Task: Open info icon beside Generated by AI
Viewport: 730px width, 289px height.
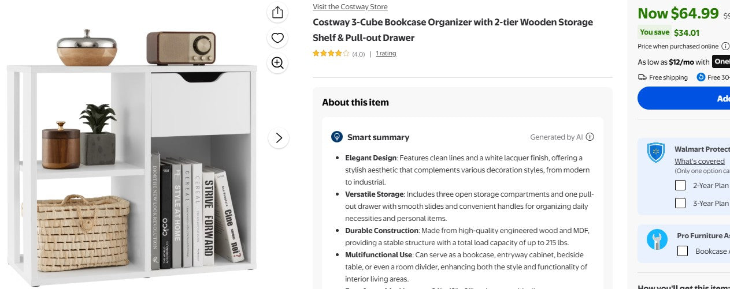Action: [590, 137]
